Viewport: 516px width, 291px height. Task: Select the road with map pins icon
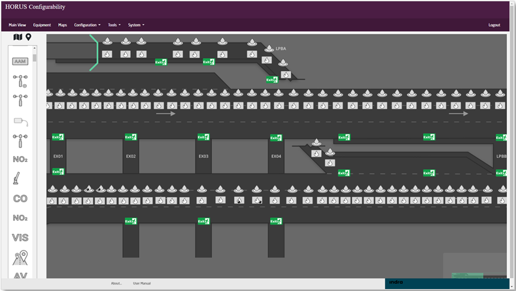pyautogui.click(x=20, y=258)
